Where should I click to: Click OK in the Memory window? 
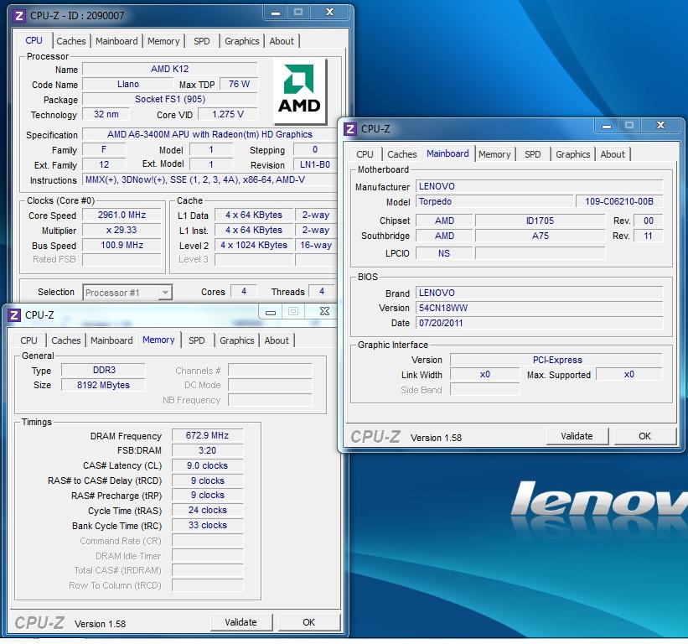click(309, 622)
